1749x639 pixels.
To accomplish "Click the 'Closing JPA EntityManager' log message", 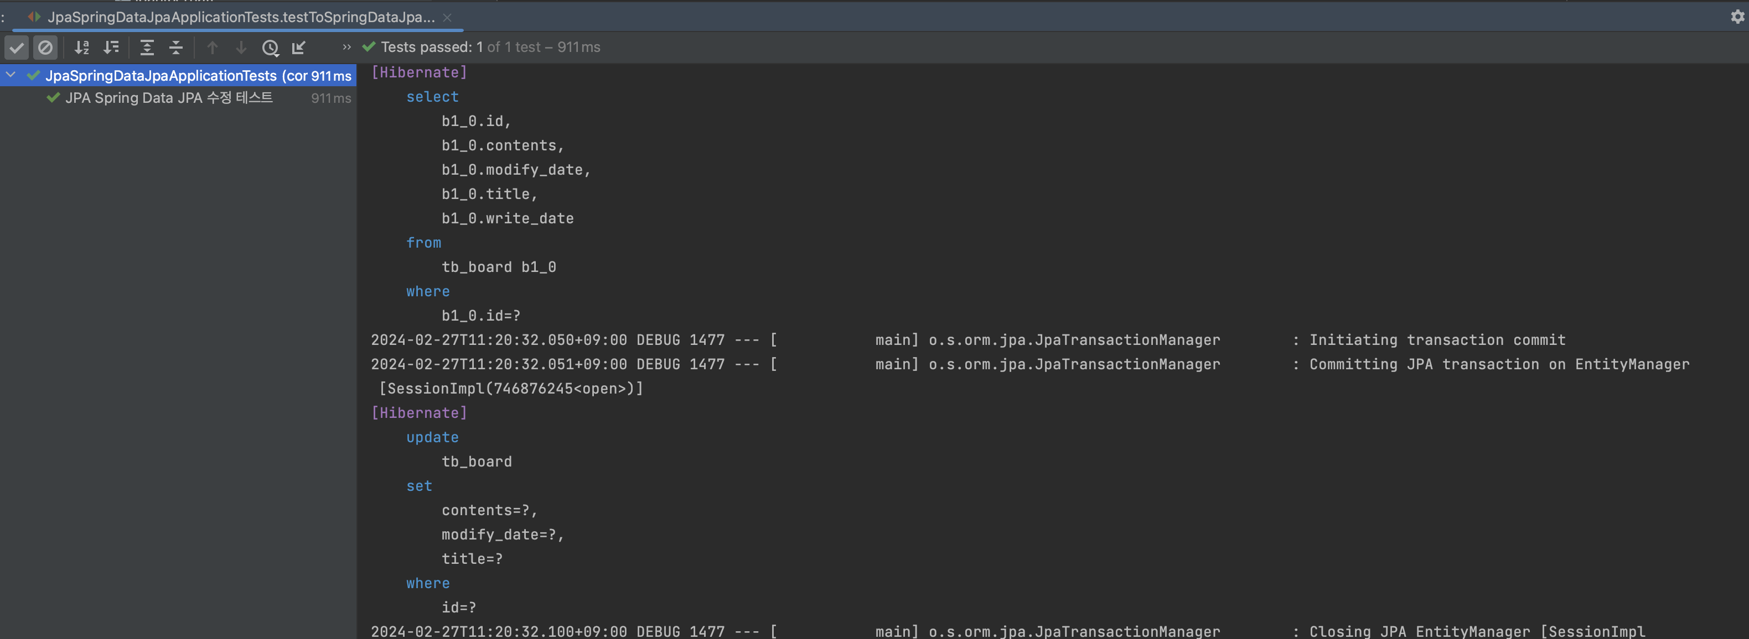I will tap(1477, 632).
